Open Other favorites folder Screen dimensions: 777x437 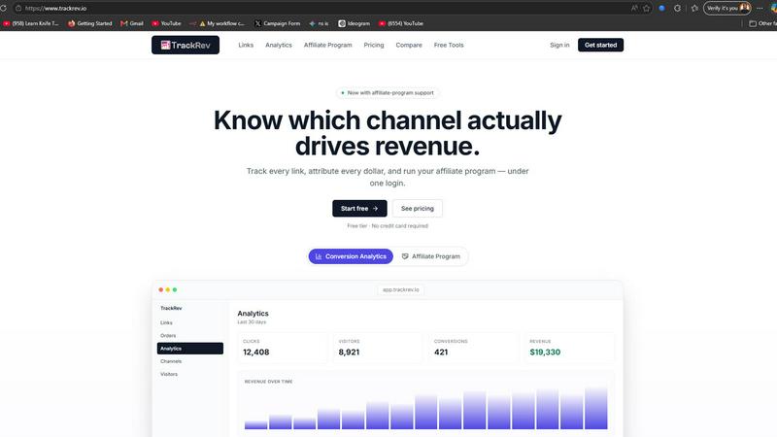pos(762,23)
